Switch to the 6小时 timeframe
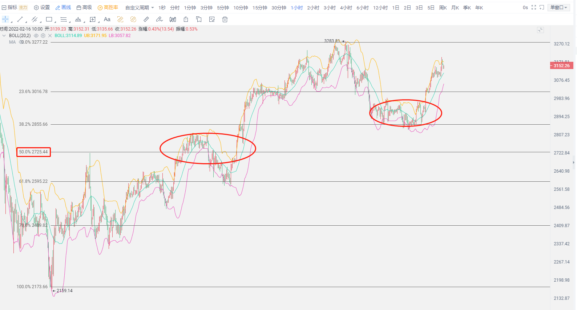 [x=363, y=8]
